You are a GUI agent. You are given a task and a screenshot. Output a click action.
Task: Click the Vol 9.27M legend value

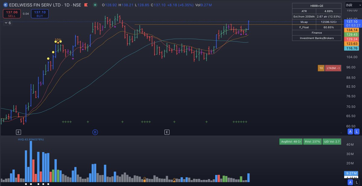click(204, 5)
